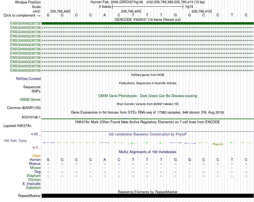Click the 'Human Feb. 2009 (GRCh37/hg19)' assembly text
This screenshot has height=202, width=254.
pos(117,2)
